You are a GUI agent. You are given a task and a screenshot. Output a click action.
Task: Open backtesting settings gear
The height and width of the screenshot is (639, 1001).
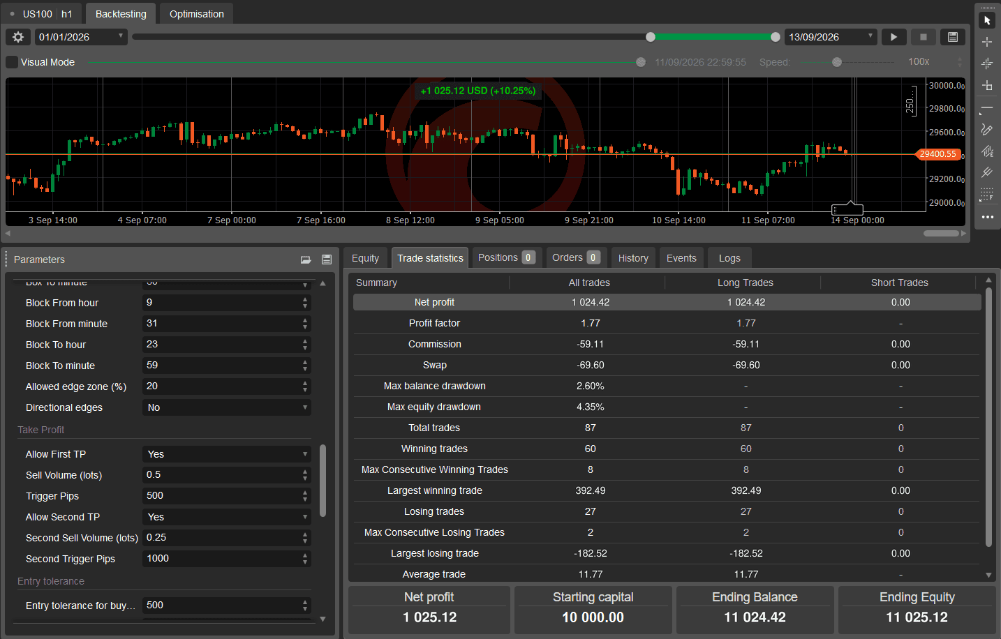pos(18,37)
